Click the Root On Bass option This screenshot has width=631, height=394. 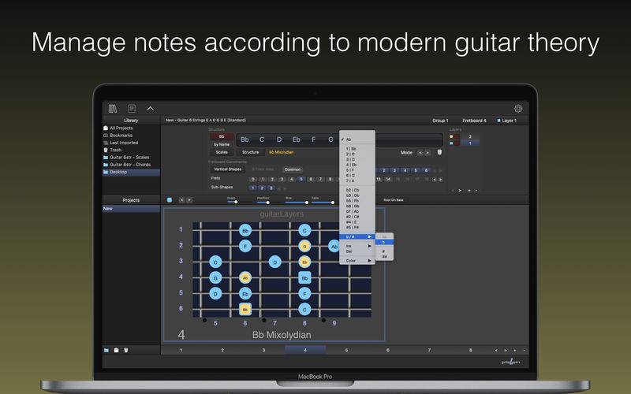point(393,200)
